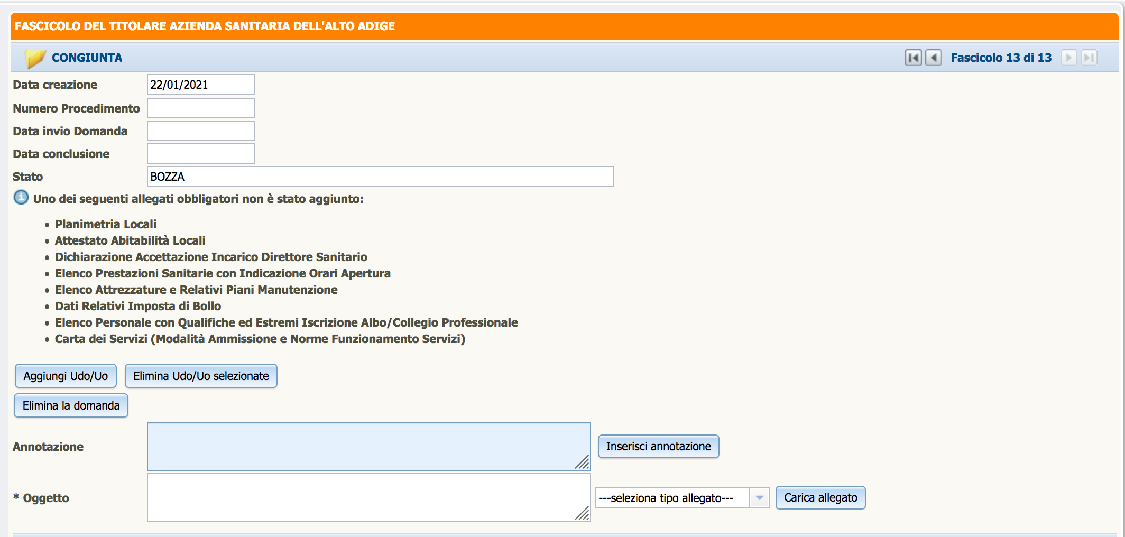Focus the Annotazione text area
The image size is (1125, 537).
[x=369, y=447]
